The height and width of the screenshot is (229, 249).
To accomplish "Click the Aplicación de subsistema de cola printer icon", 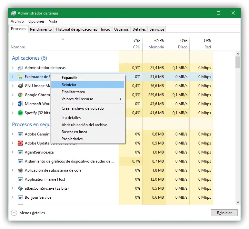I will click(x=20, y=170).
